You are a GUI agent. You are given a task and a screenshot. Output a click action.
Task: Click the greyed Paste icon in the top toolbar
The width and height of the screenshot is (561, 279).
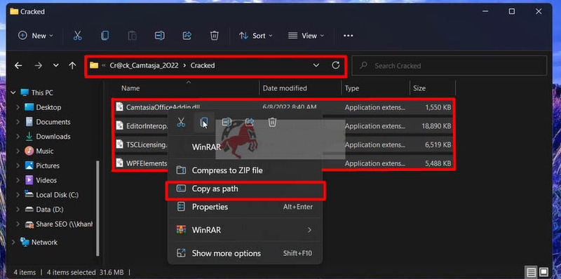[132, 36]
